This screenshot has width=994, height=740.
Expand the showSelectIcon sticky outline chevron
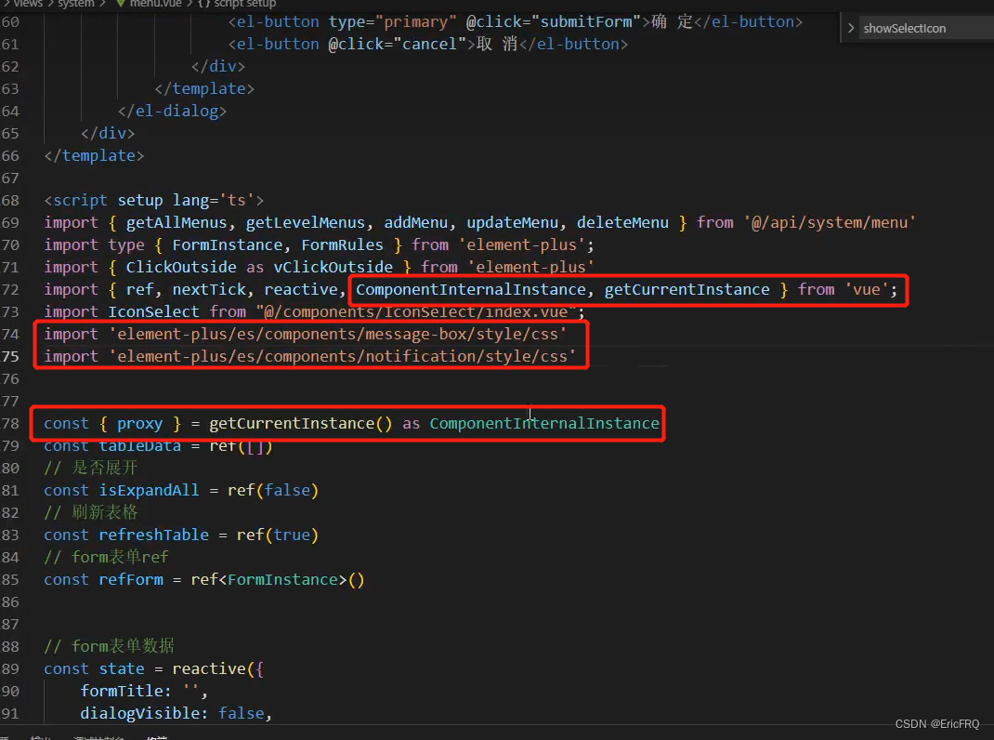851,29
